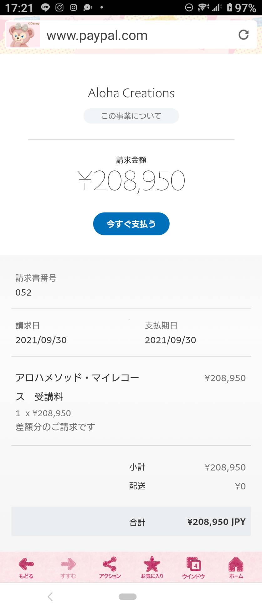Tap the すすむ forward arrow

pyautogui.click(x=68, y=568)
